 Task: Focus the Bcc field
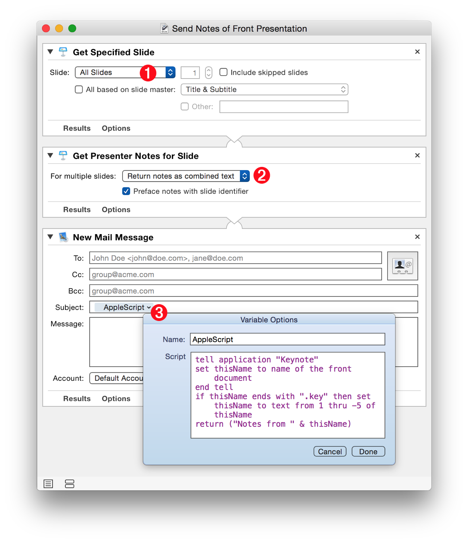[x=253, y=291]
